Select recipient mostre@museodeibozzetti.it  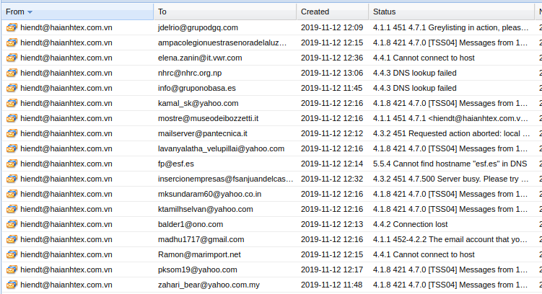click(208, 118)
